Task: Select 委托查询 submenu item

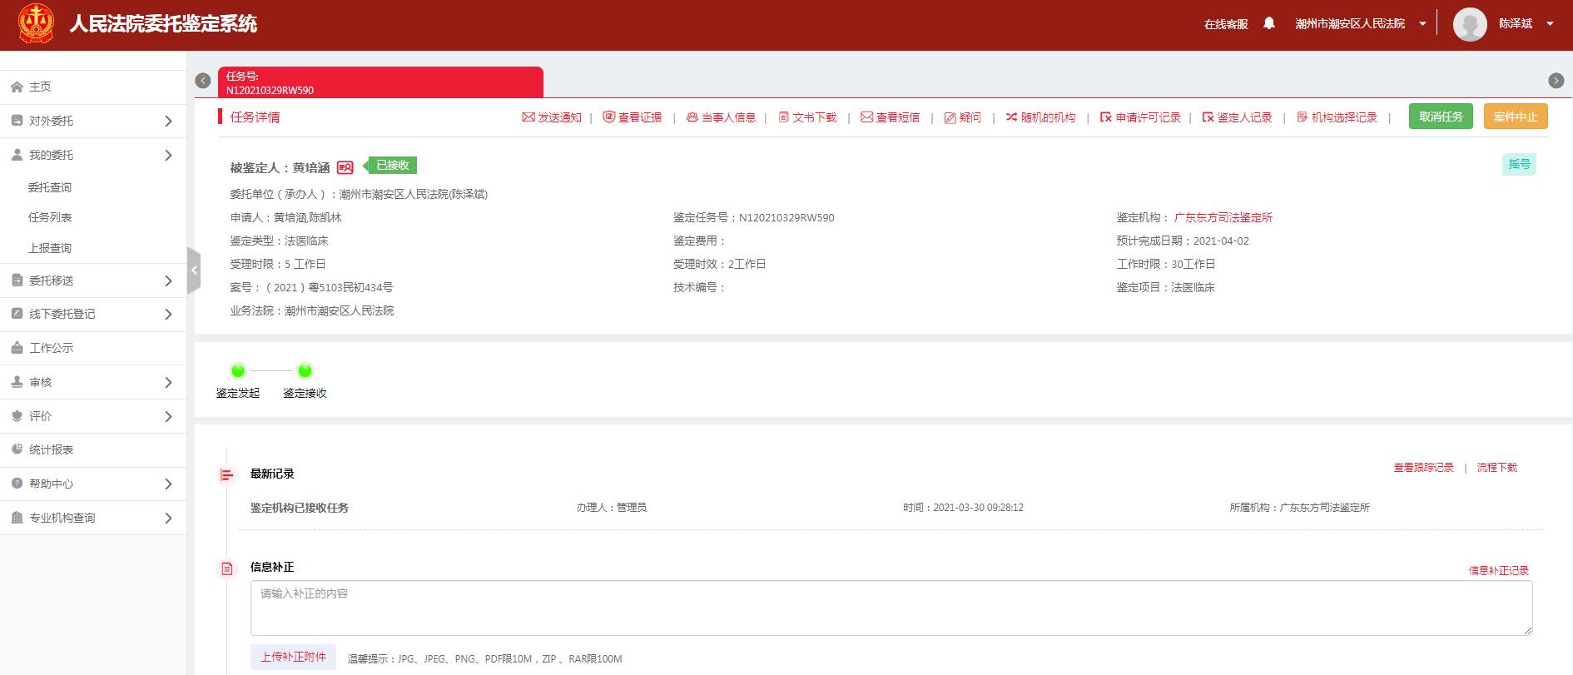Action: (x=50, y=187)
